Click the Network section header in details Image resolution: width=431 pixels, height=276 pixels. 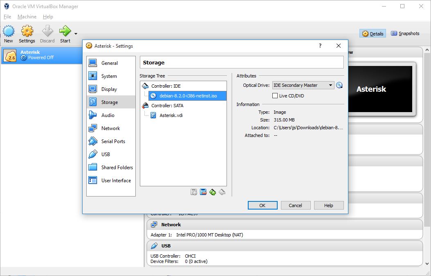[285, 225]
